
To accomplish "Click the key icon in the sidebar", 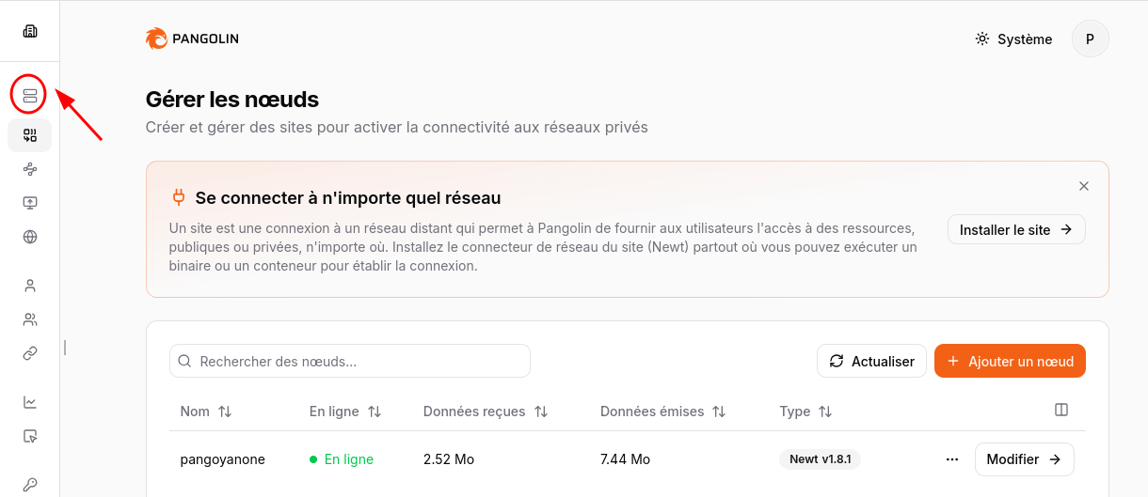I will point(30,485).
